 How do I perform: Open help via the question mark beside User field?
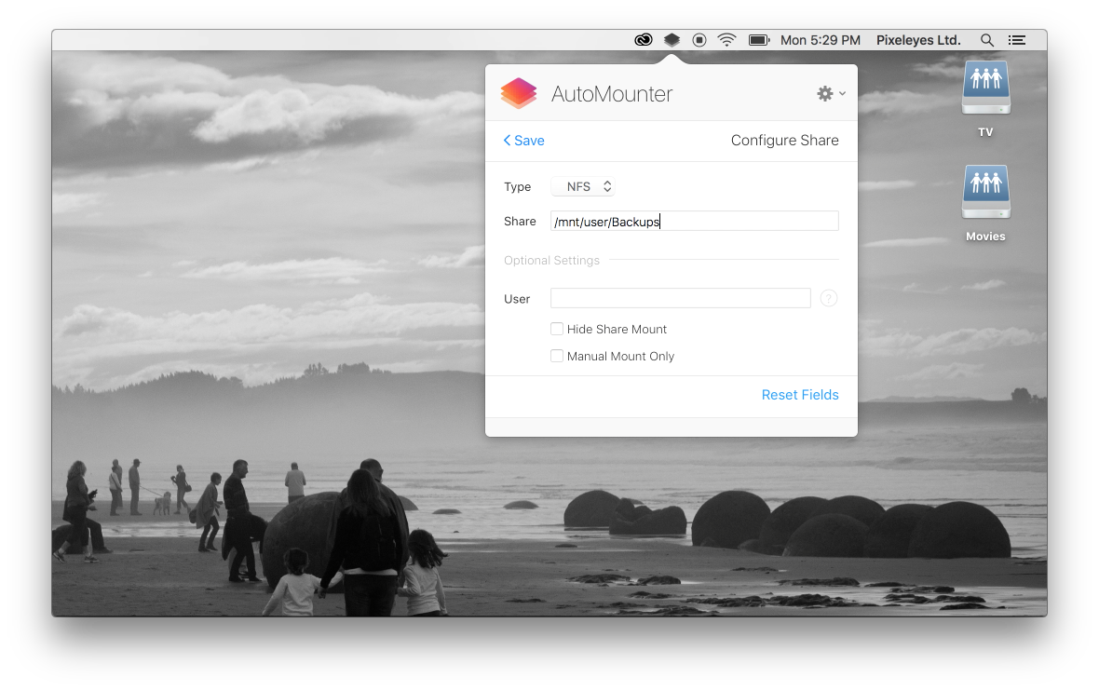click(828, 298)
